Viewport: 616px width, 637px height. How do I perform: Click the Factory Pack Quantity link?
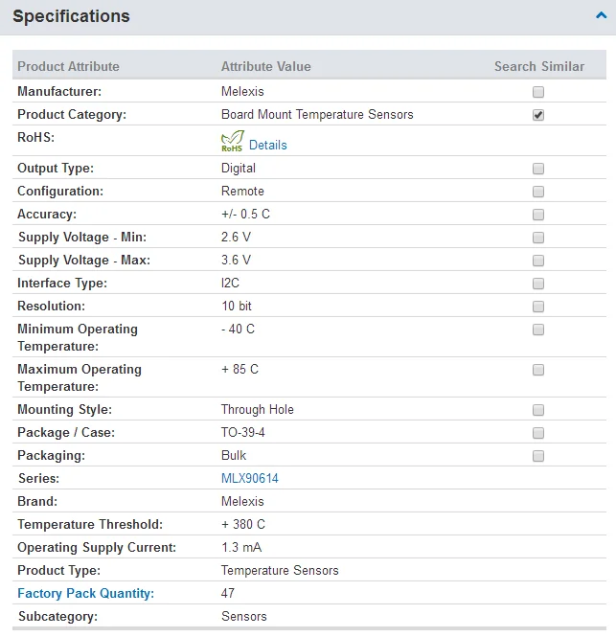pos(85,593)
